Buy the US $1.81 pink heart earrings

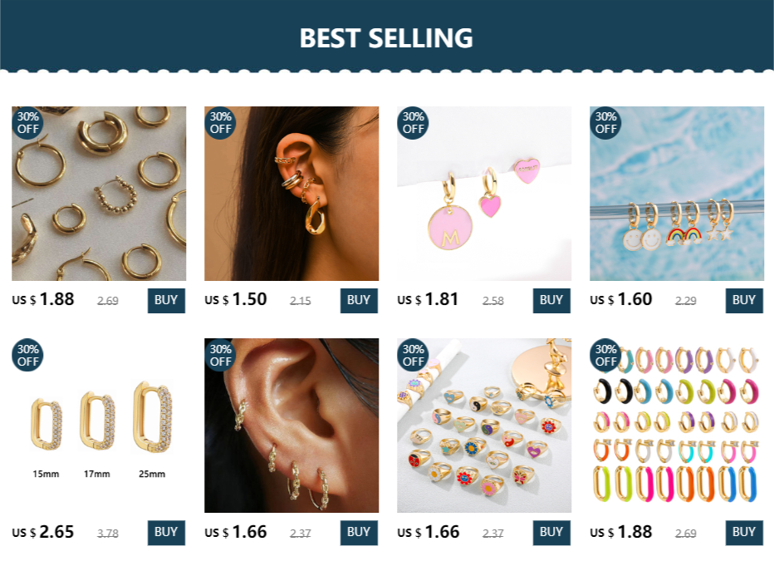(551, 300)
